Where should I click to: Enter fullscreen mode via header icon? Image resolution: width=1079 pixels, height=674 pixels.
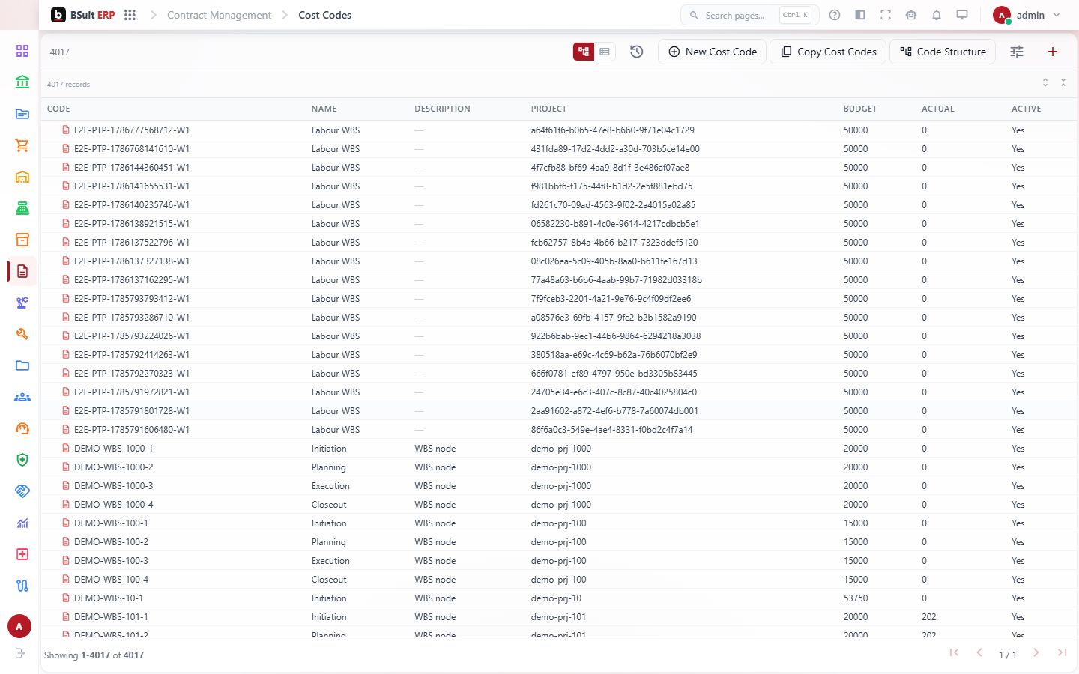pos(886,15)
